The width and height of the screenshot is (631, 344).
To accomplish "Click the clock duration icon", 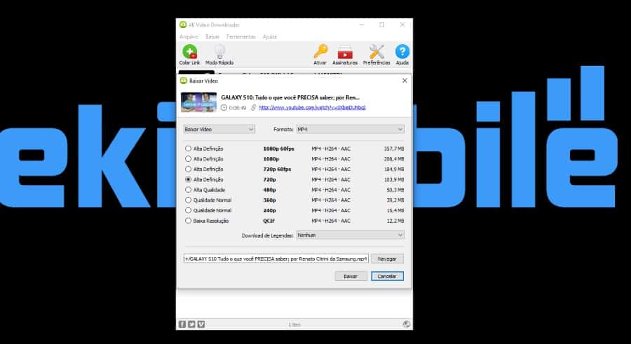I will [224, 107].
